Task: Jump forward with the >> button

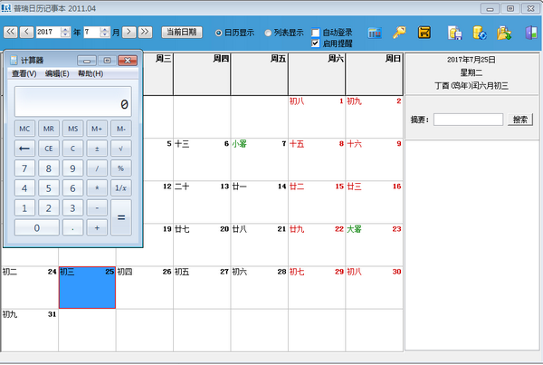Action: 145,32
